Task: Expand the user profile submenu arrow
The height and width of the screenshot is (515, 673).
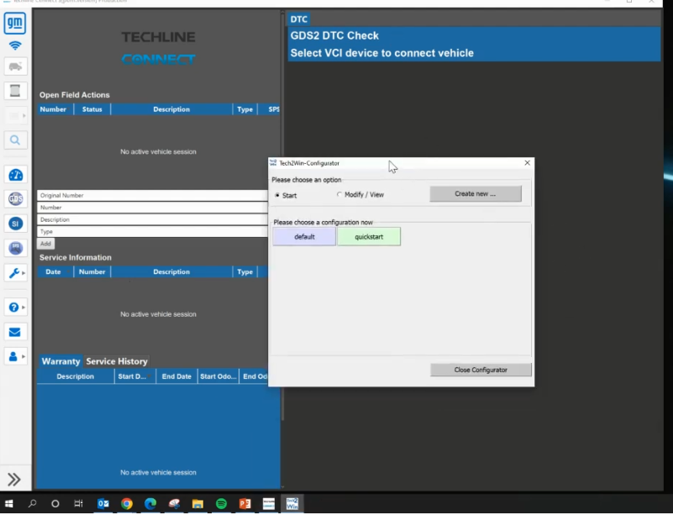Action: 24,356
